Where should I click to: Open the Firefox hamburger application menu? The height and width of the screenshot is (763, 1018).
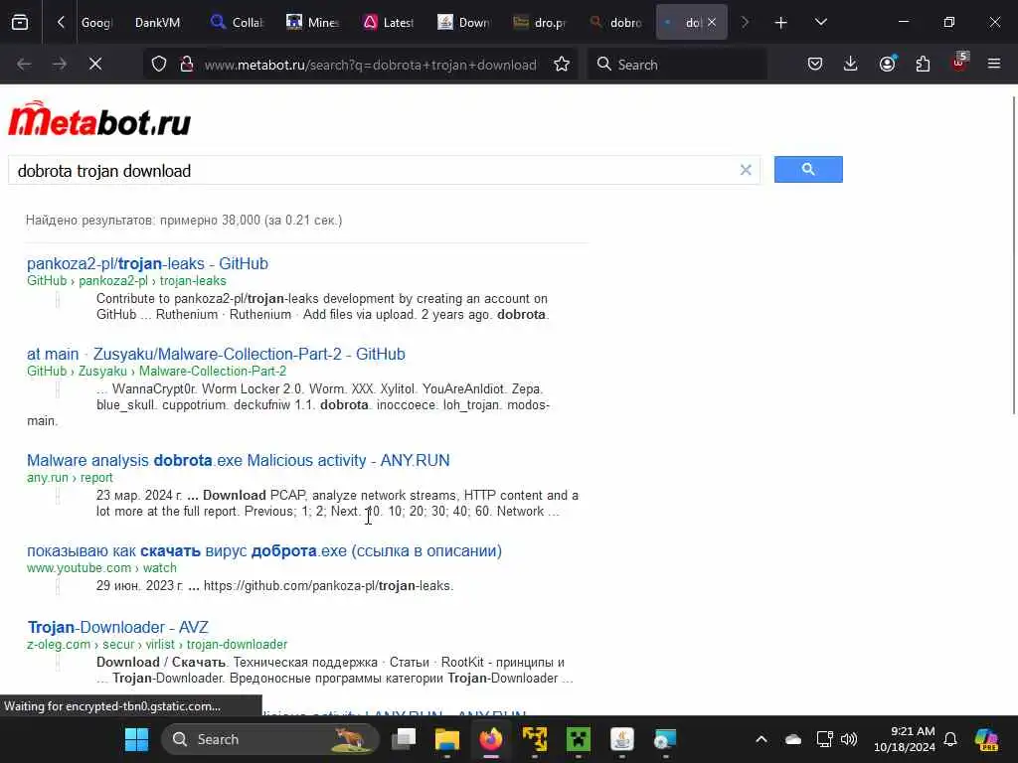pyautogui.click(x=994, y=65)
